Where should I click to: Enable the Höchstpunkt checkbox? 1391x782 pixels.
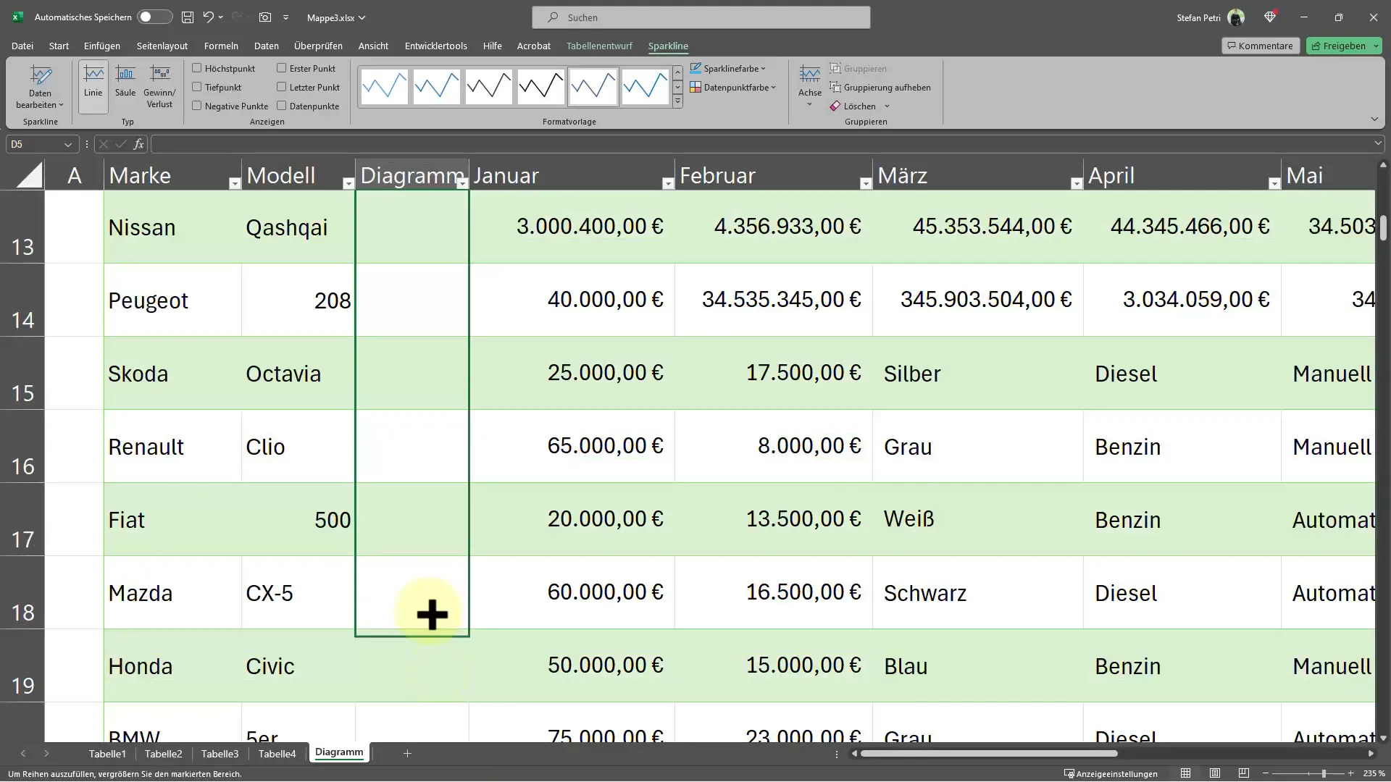pyautogui.click(x=196, y=68)
